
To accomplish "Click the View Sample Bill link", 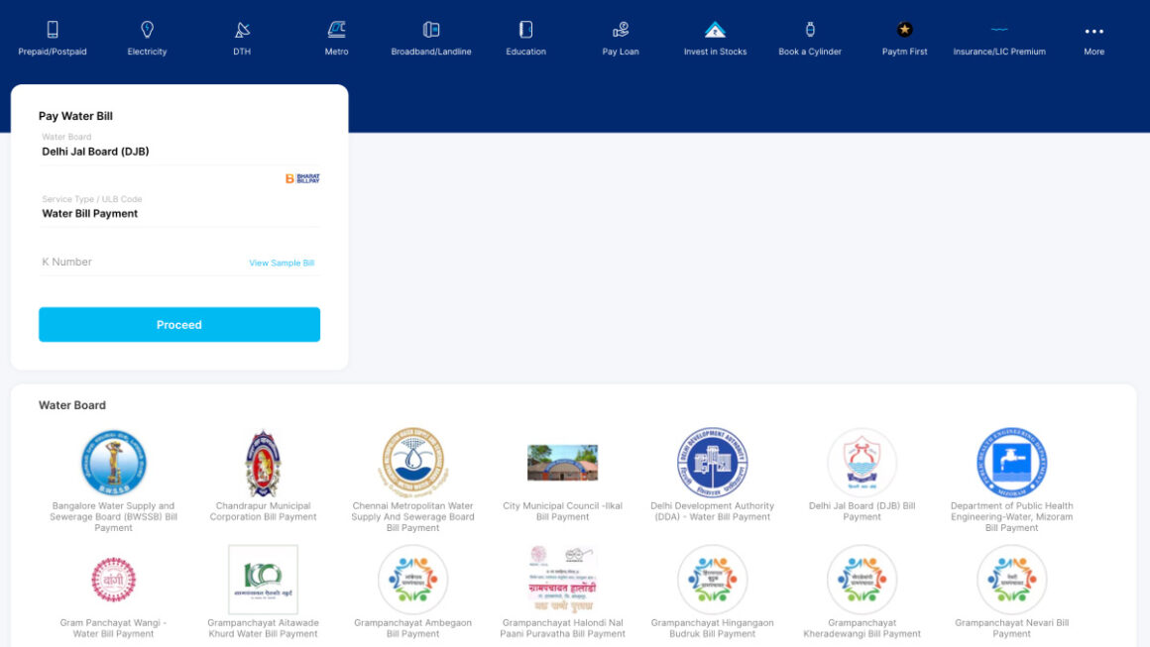I will pyautogui.click(x=282, y=264).
